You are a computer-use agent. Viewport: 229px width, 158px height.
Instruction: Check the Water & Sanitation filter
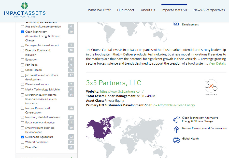point(22,142)
